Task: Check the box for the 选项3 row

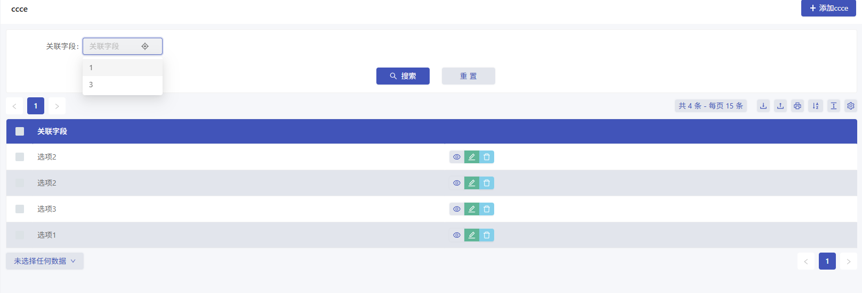Action: [x=20, y=209]
